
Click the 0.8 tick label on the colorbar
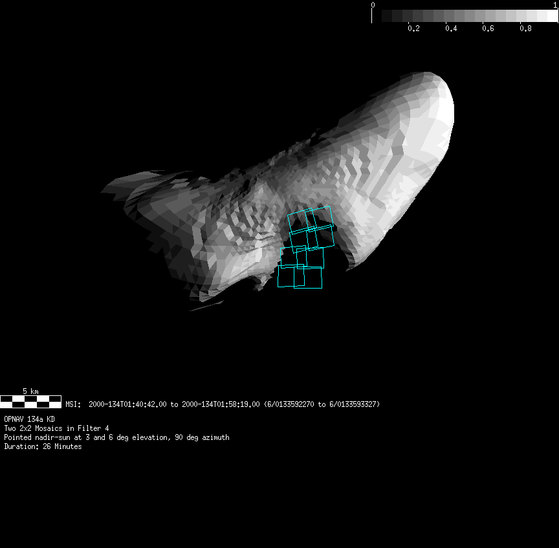(x=525, y=28)
